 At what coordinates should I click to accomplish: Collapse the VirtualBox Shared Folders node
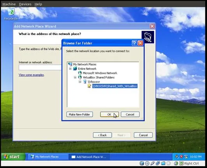(75, 78)
